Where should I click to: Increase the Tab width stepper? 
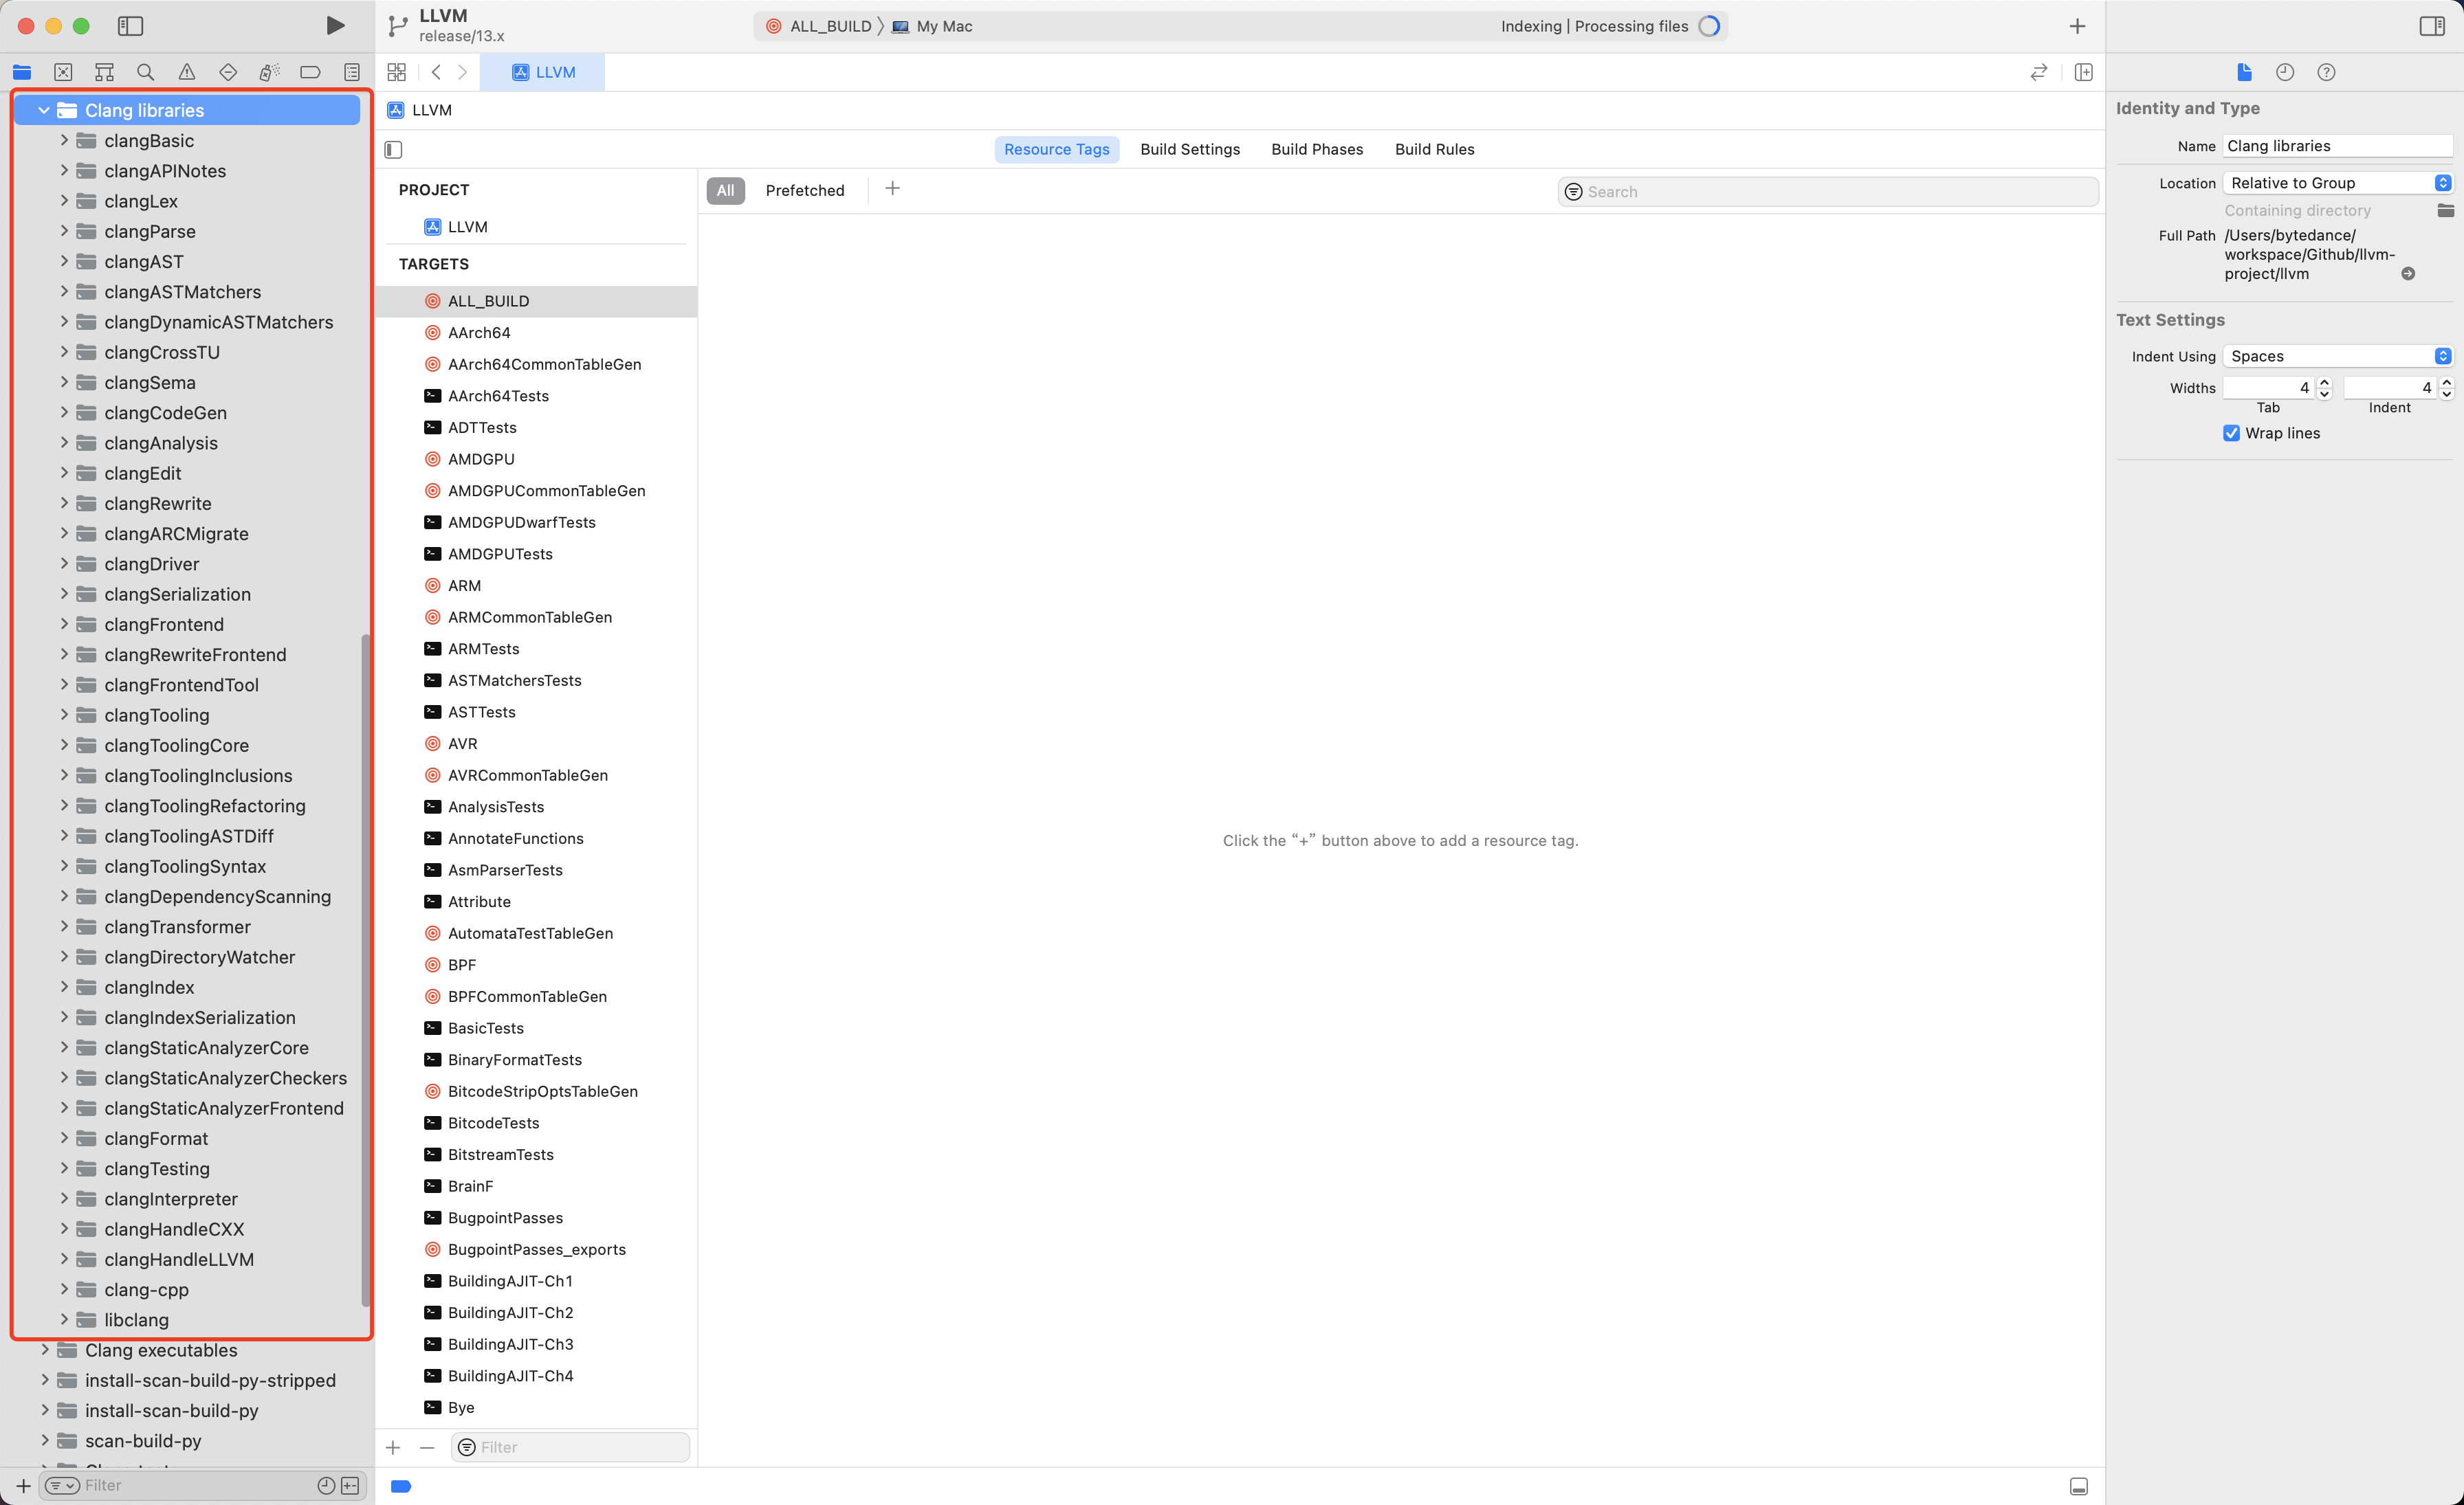tap(2323, 381)
